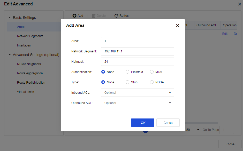Screen dimensions: 243x151
Task: Select MD5 authentication option
Action: 152,72
